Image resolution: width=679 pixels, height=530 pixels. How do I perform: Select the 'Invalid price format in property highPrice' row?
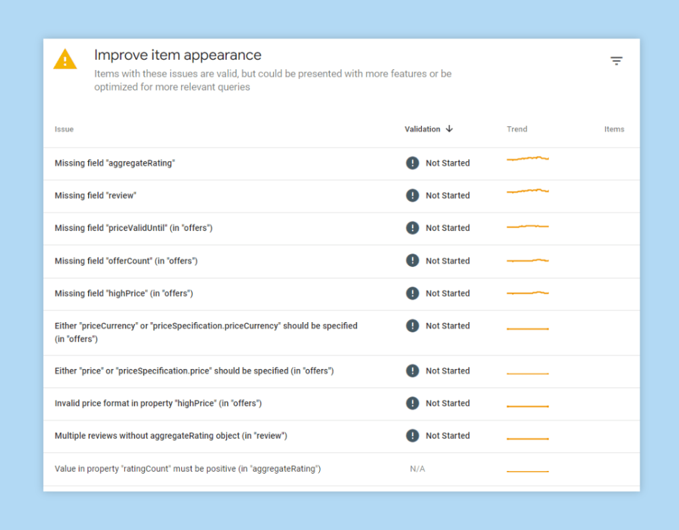click(160, 403)
